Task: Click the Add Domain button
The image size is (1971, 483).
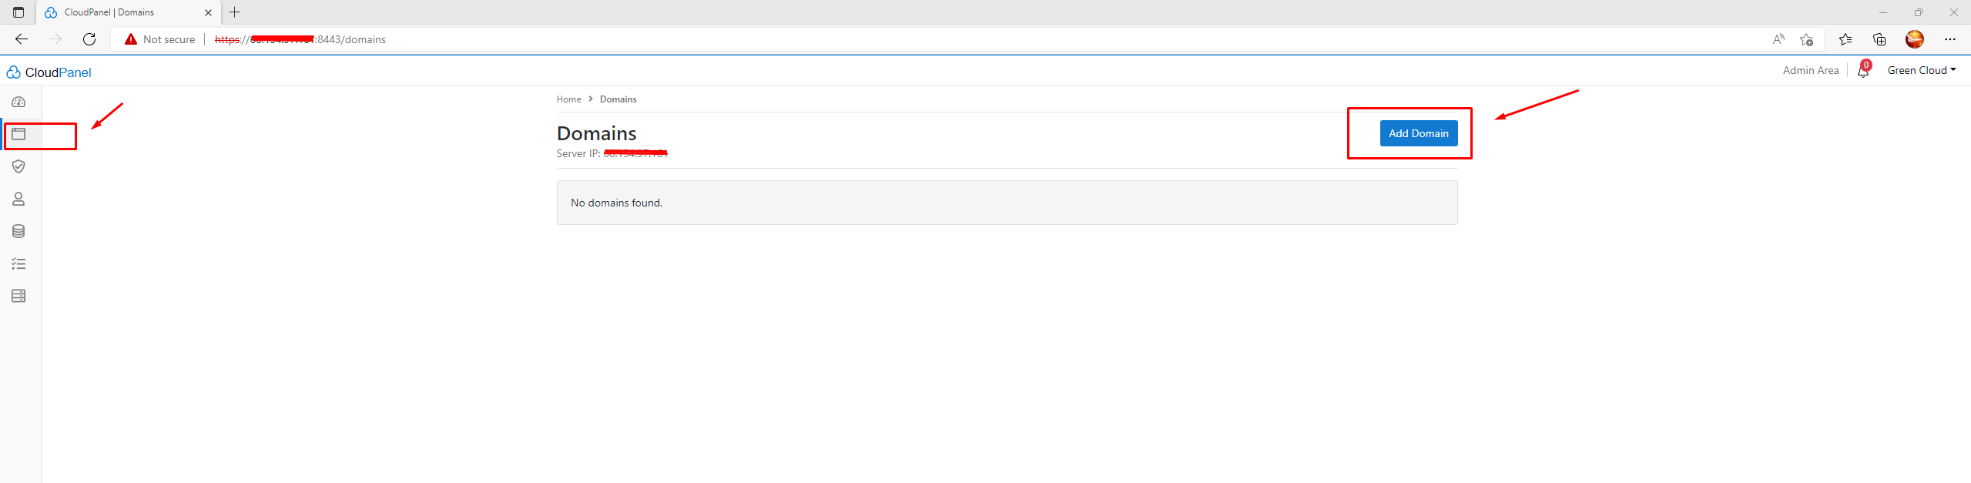Action: [x=1418, y=133]
